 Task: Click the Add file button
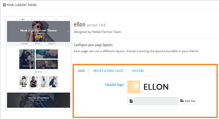187,101
